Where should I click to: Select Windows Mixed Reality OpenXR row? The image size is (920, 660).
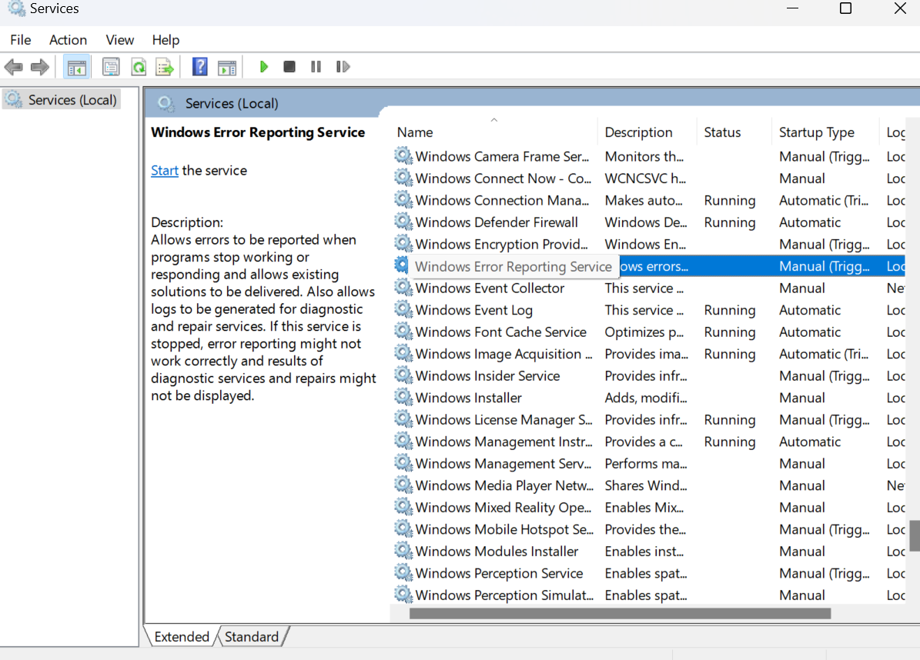648,507
